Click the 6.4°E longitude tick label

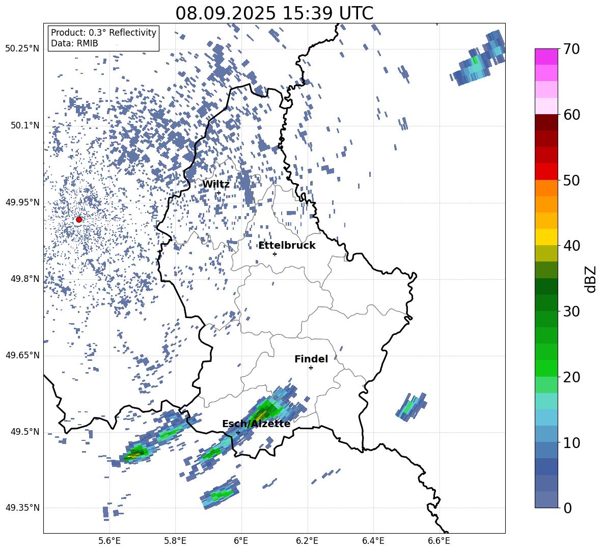373,541
